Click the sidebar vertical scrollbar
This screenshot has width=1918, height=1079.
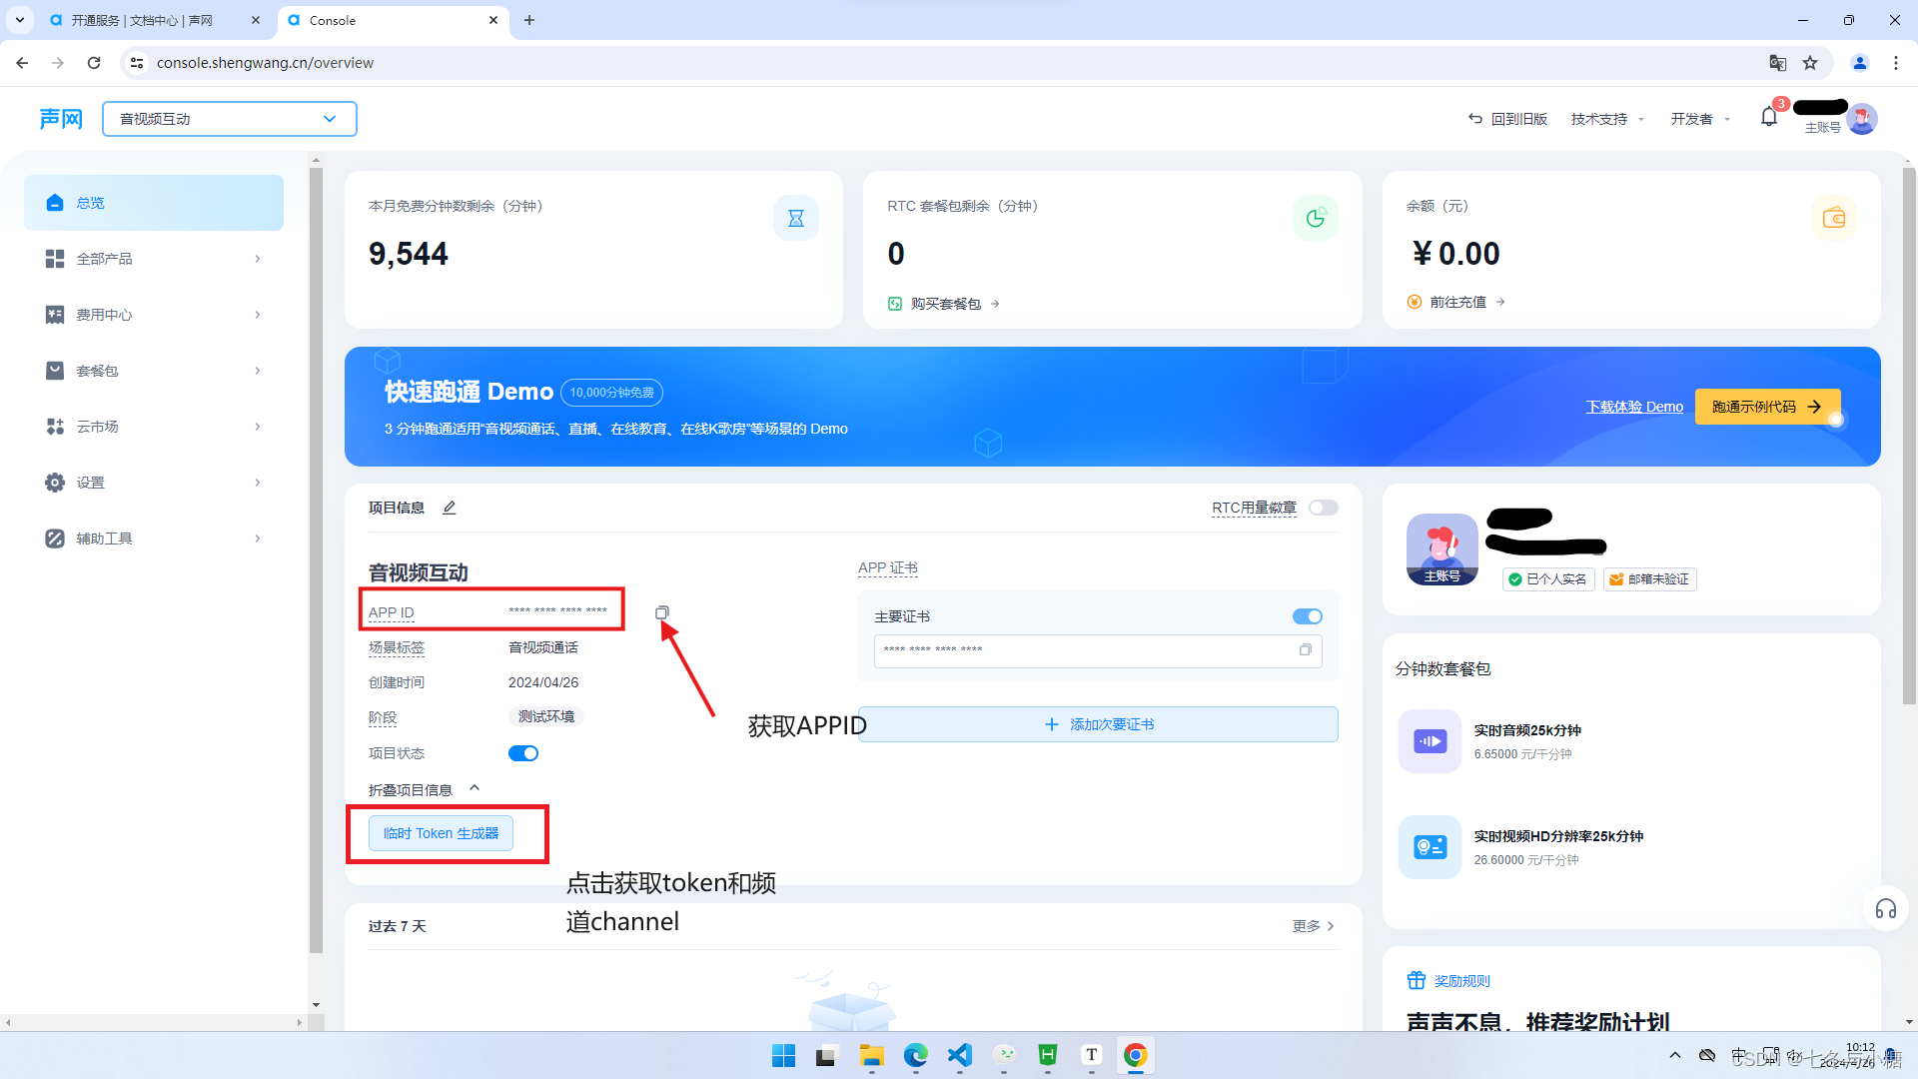pos(316,559)
